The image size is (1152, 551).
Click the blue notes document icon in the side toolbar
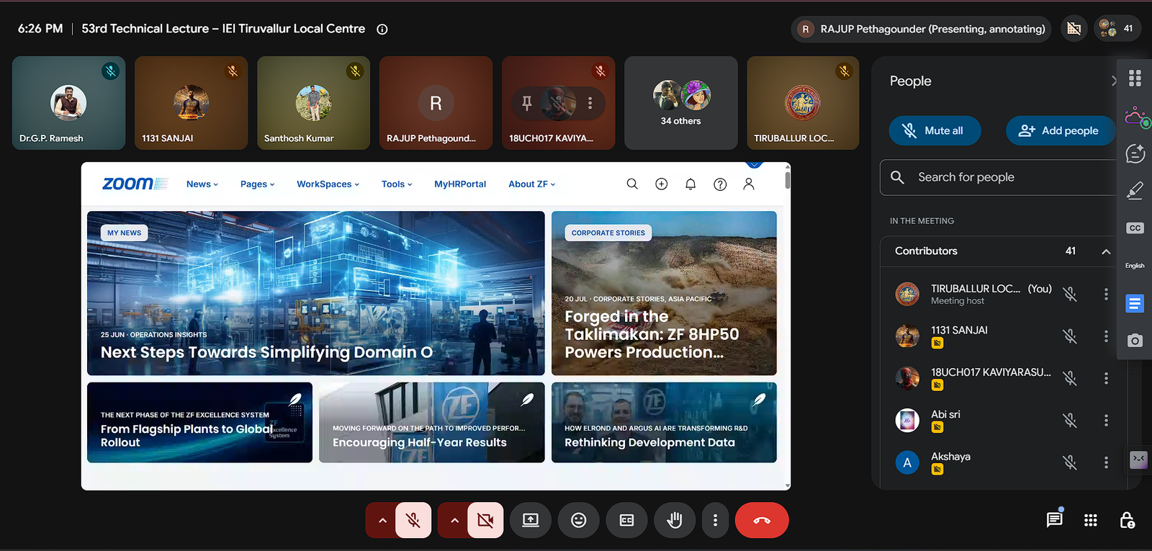[1135, 303]
